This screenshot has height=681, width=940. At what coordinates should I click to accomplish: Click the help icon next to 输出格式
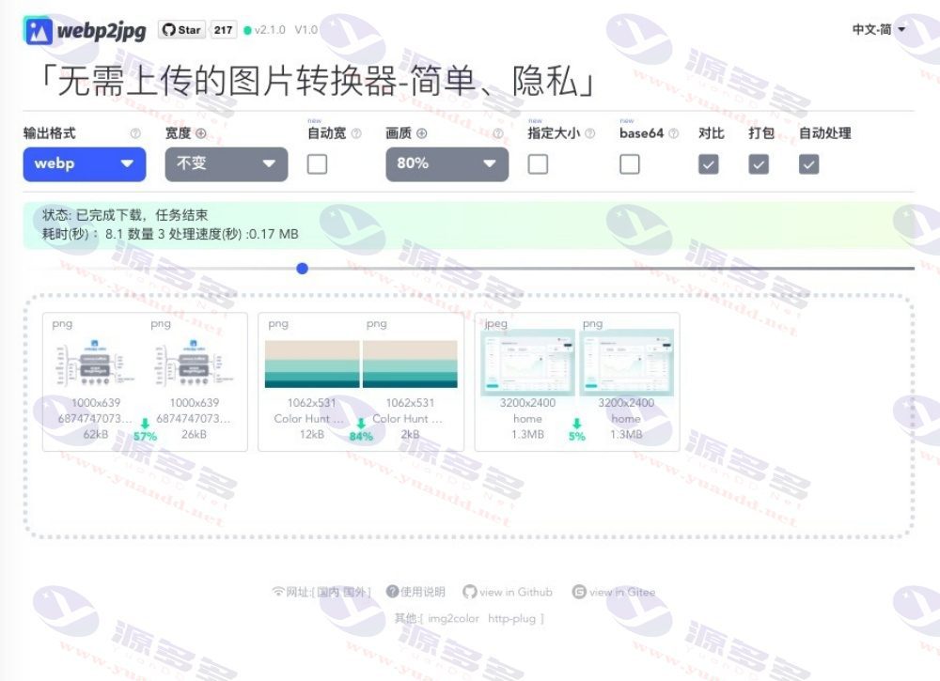(x=135, y=133)
